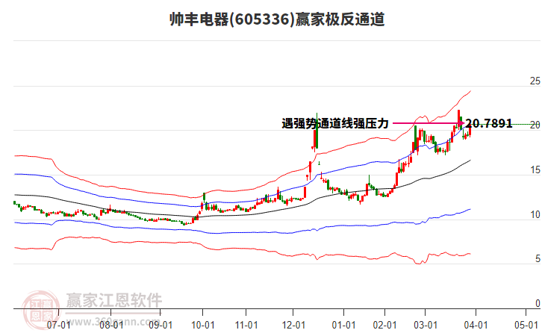The width and height of the screenshot is (542, 336).
Task: Click the 01-01 date axis label
Action: [343, 325]
